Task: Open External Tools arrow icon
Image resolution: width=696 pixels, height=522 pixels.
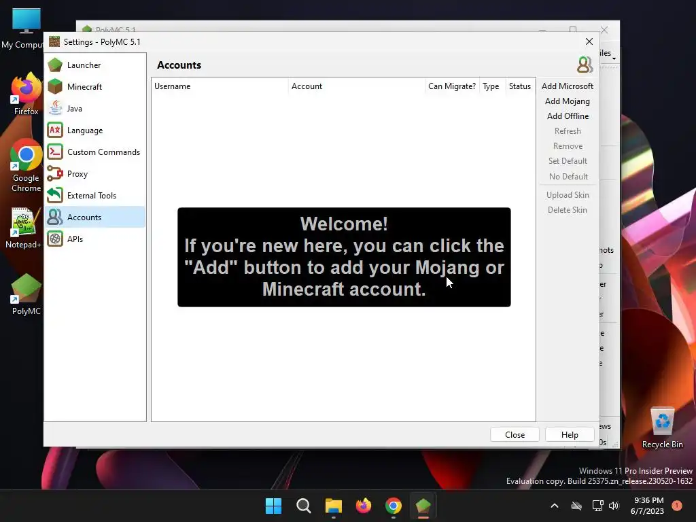Action: pos(55,195)
